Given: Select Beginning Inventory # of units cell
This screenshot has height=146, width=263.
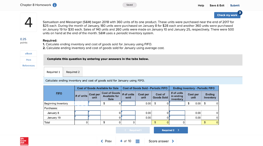Looking at the screenshot, I should [x=81, y=103].
